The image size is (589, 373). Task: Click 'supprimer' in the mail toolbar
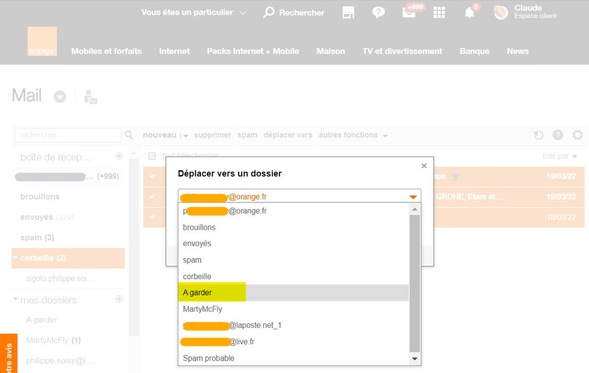(212, 135)
